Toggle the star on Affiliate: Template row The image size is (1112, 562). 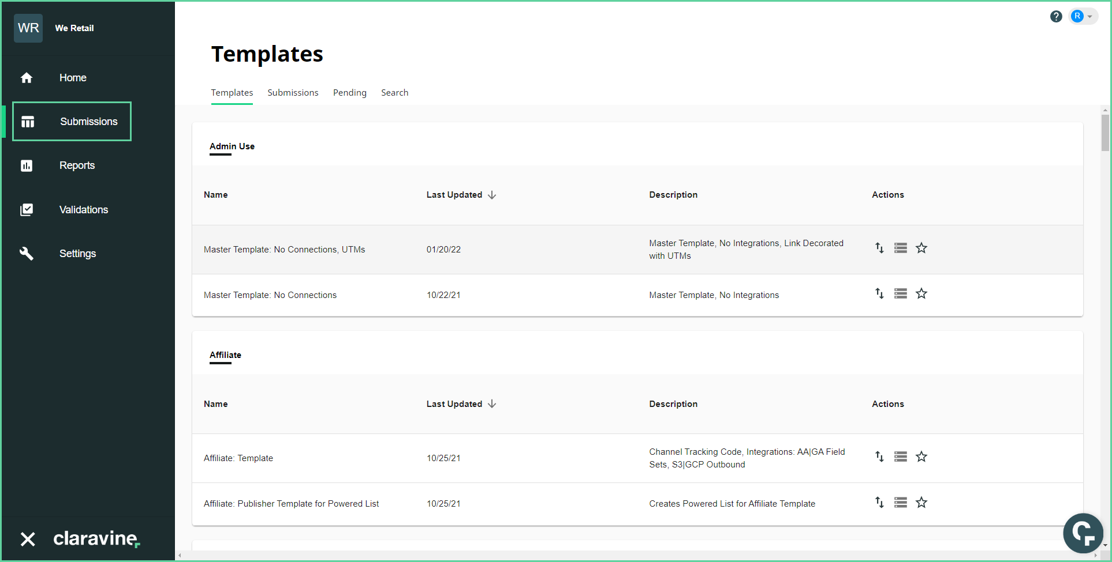[x=921, y=457]
